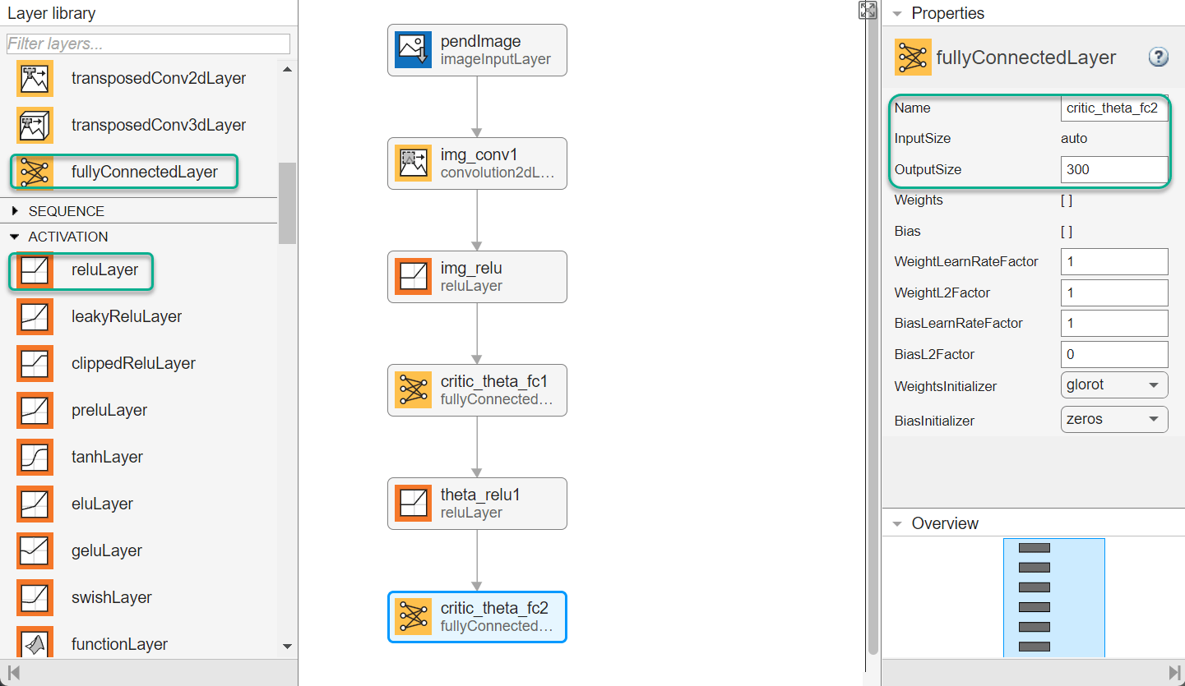Select the transposedConv3dLayer icon in library

35,126
